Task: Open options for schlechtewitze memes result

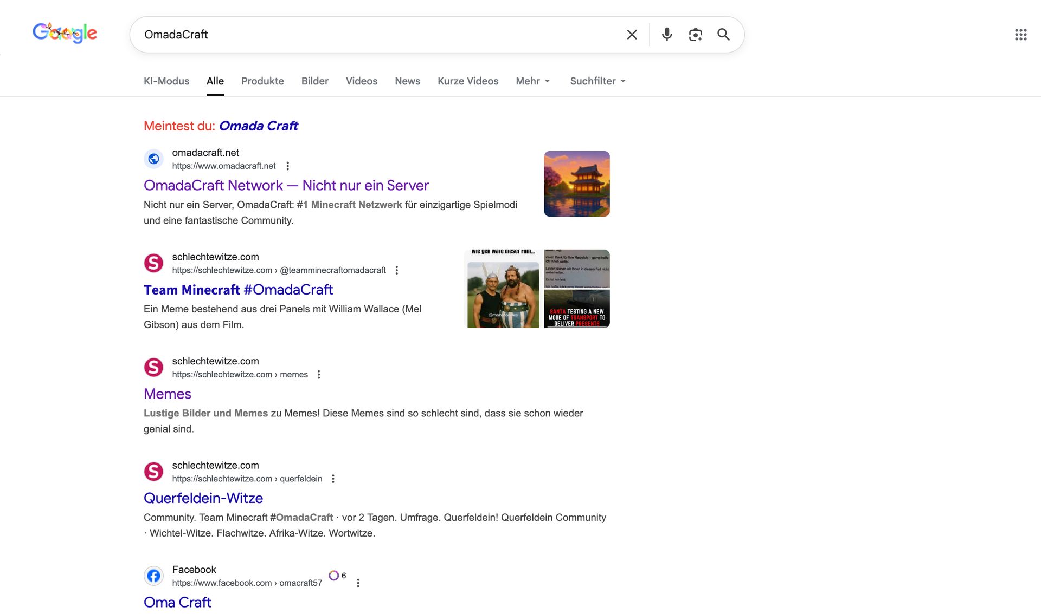Action: pyautogui.click(x=319, y=375)
